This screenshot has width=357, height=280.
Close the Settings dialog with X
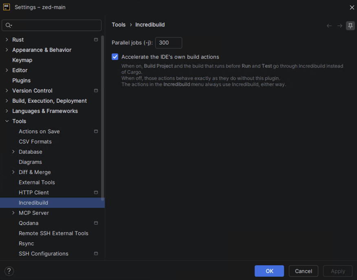(352, 7)
